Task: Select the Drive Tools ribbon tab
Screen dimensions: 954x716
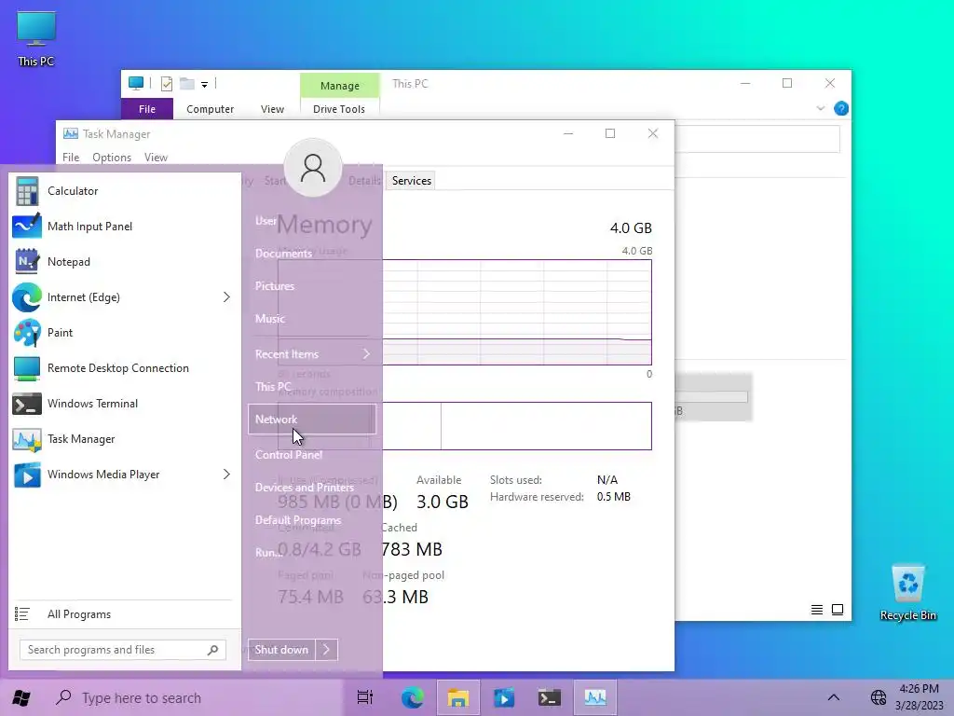Action: point(339,109)
